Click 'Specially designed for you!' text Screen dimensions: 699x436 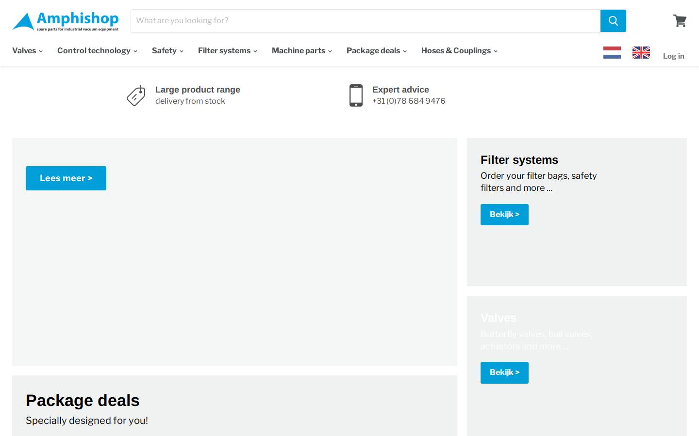point(87,420)
